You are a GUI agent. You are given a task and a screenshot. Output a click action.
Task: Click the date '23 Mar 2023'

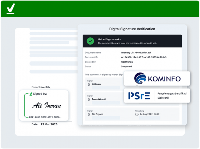tap(49, 124)
